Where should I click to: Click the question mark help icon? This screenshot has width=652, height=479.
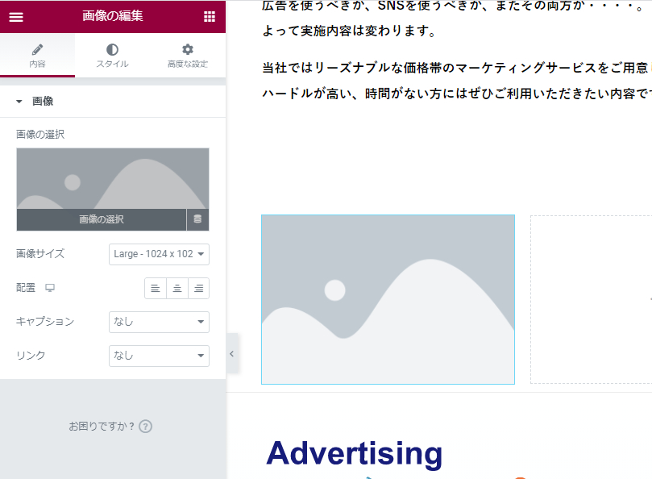point(146,427)
